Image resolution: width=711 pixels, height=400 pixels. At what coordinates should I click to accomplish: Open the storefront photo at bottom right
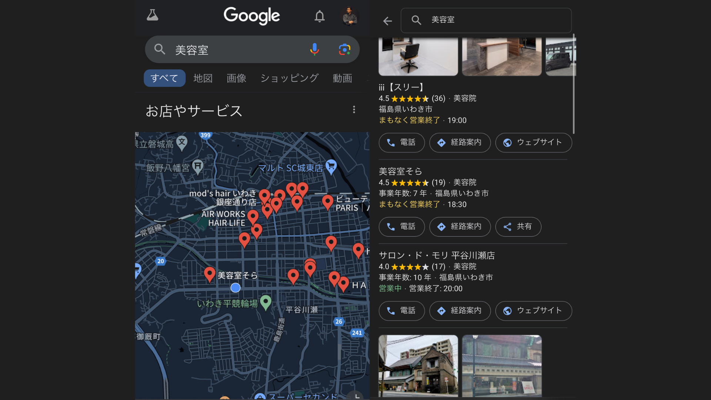[x=502, y=366]
